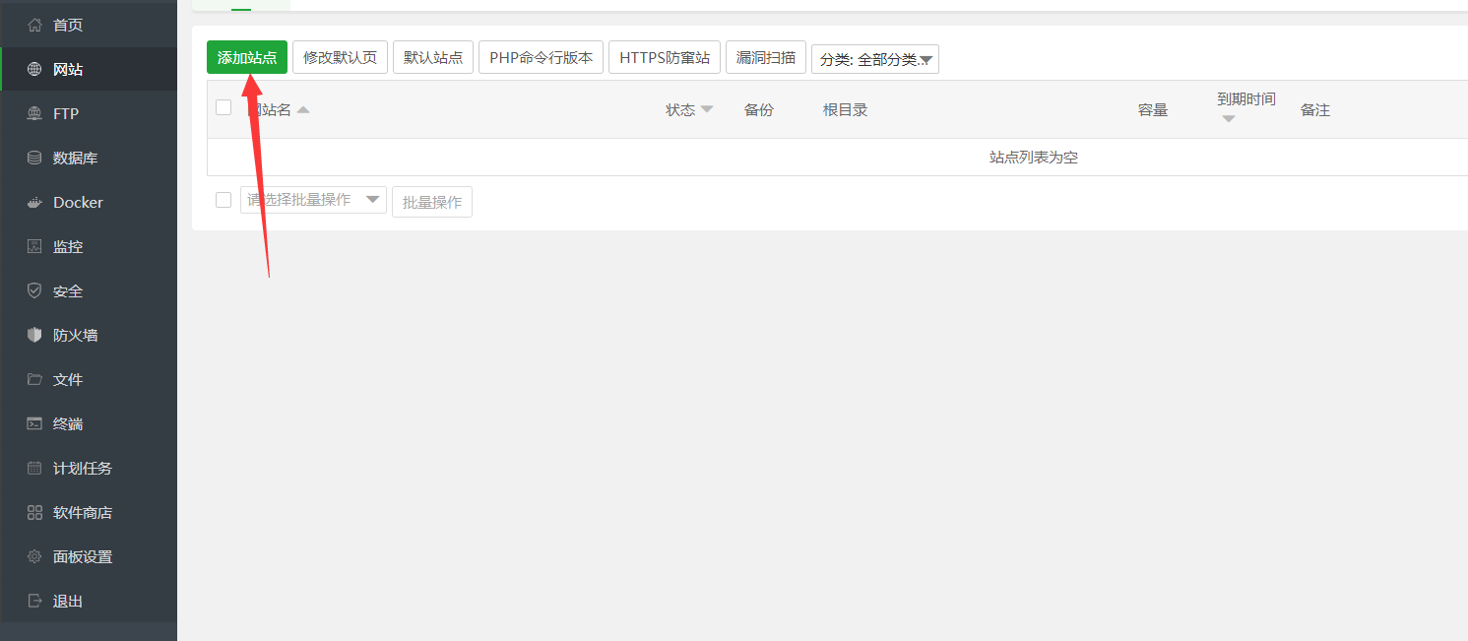Open the 软件商店 sidebar item
Image resolution: width=1468 pixels, height=641 pixels.
[x=89, y=512]
